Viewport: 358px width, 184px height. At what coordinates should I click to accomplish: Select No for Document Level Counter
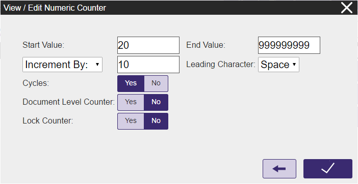pyautogui.click(x=156, y=102)
